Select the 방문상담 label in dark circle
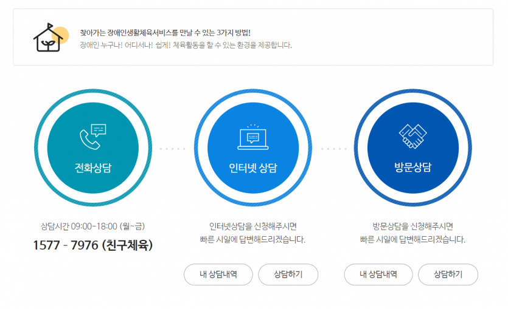 point(412,167)
